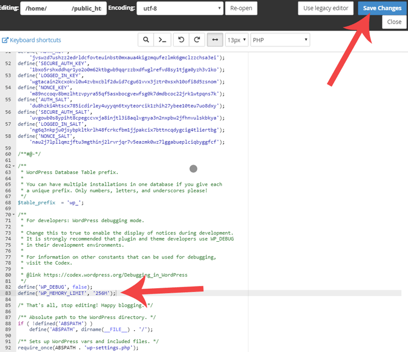The height and width of the screenshot is (352, 408).
Task: Click the 'WordPress Database Table prefix.' comment
Action: (x=72, y=172)
